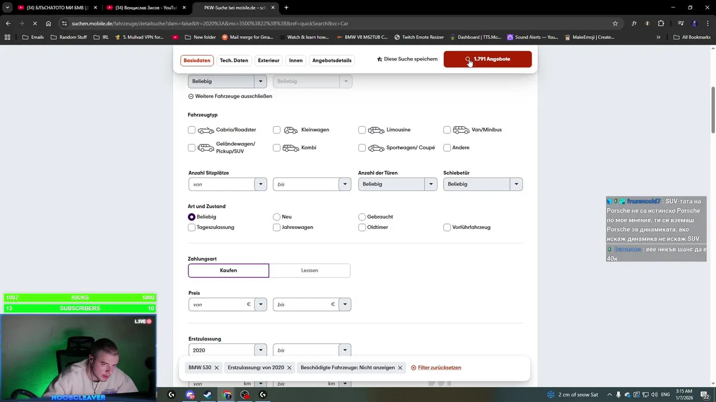
Task: Click the Preis von input field
Action: [222, 304]
